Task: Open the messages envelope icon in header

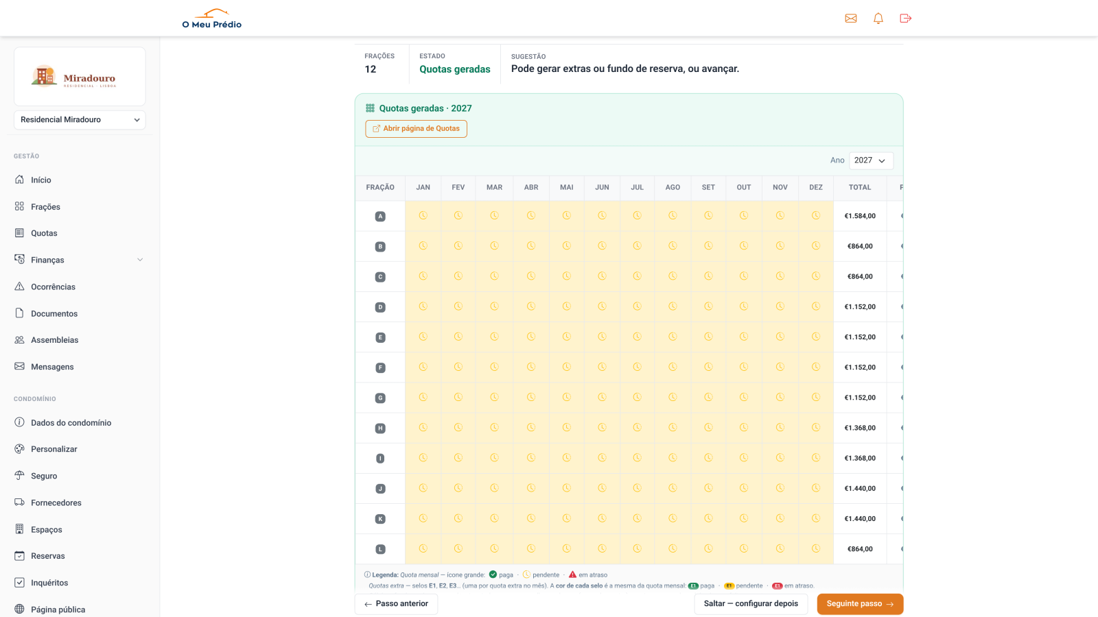Action: click(851, 19)
